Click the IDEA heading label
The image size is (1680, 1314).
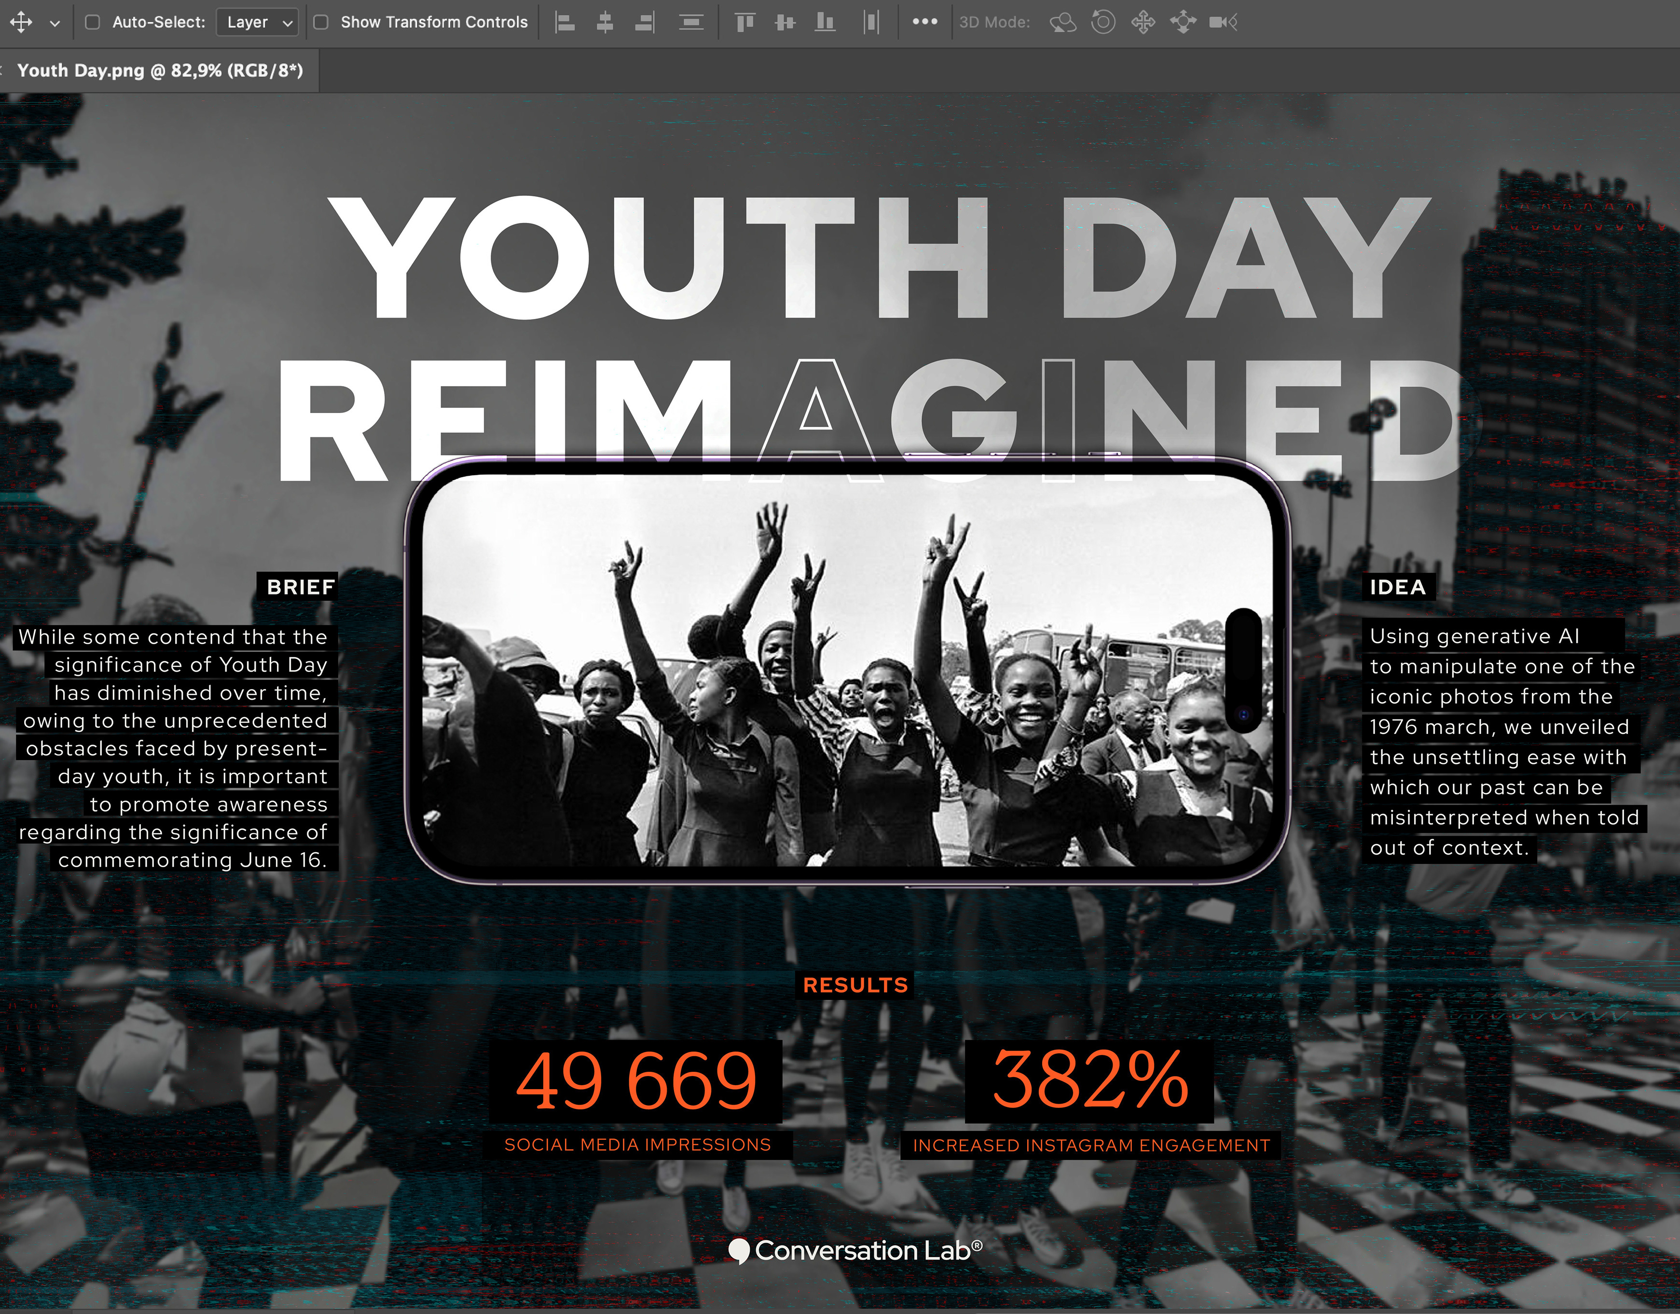(1398, 587)
